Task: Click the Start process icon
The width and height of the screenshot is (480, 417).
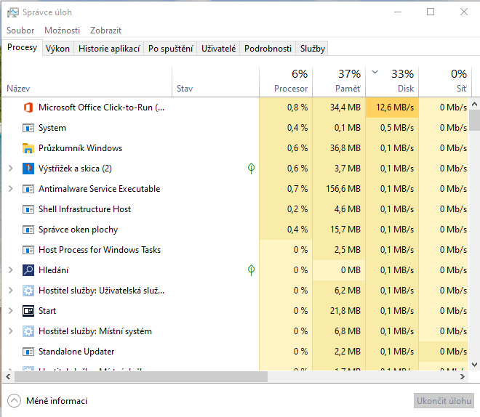Action: tap(28, 311)
